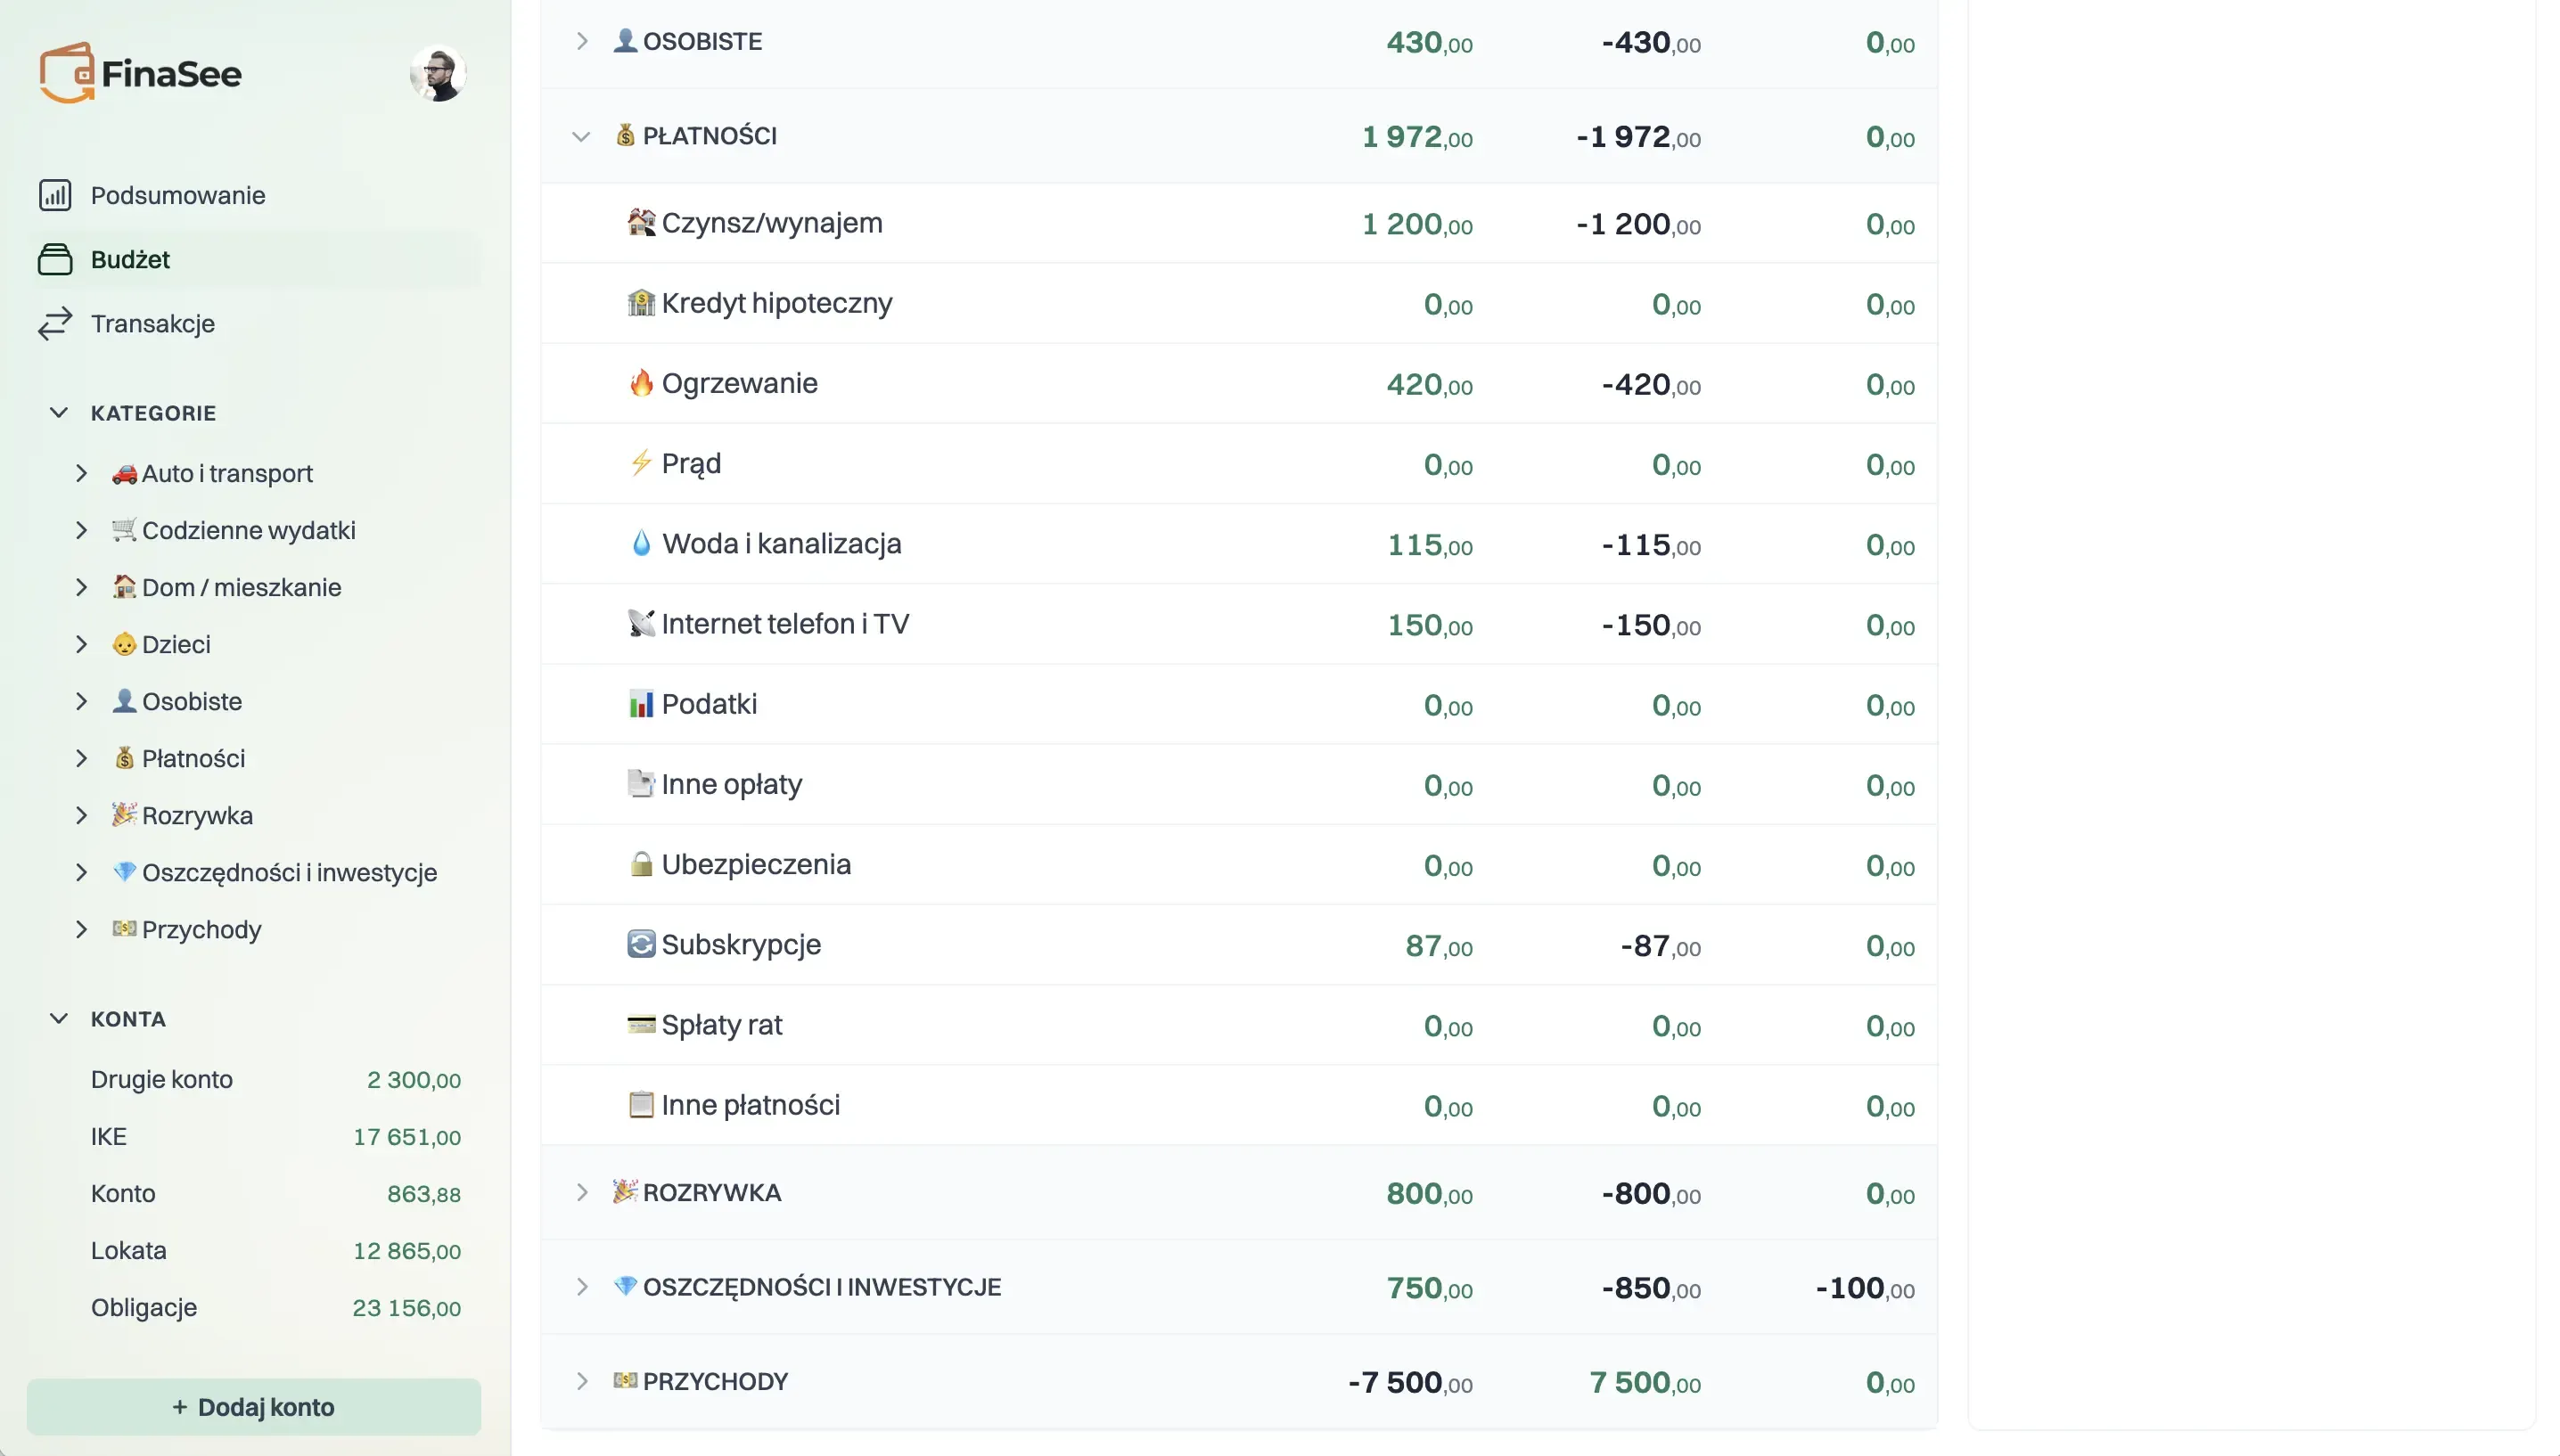Open the Podsumowanie chart icon
2560x1456 pixels.
[55, 195]
